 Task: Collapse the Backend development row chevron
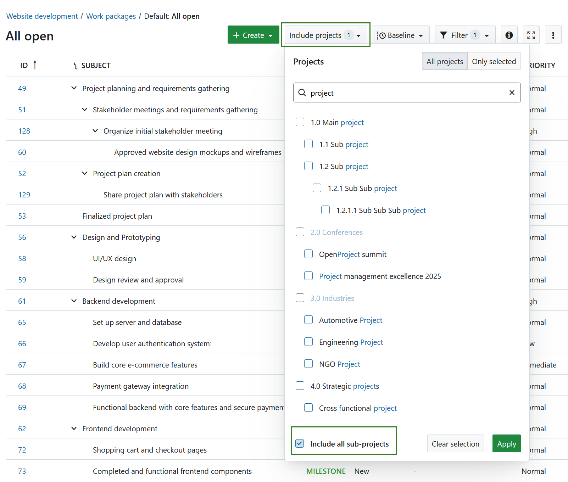pos(73,301)
